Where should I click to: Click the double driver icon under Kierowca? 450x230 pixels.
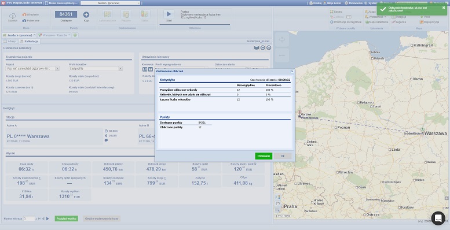click(x=150, y=69)
